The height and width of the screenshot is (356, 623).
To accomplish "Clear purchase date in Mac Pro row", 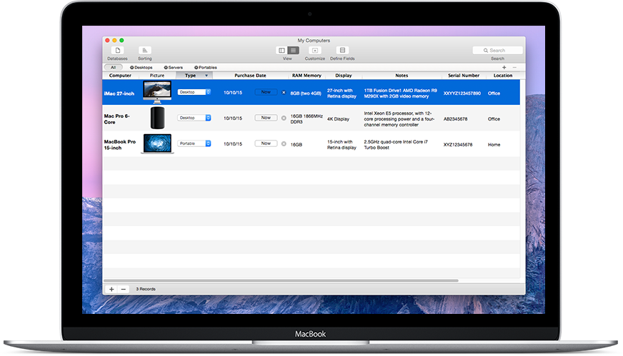I will 284,118.
